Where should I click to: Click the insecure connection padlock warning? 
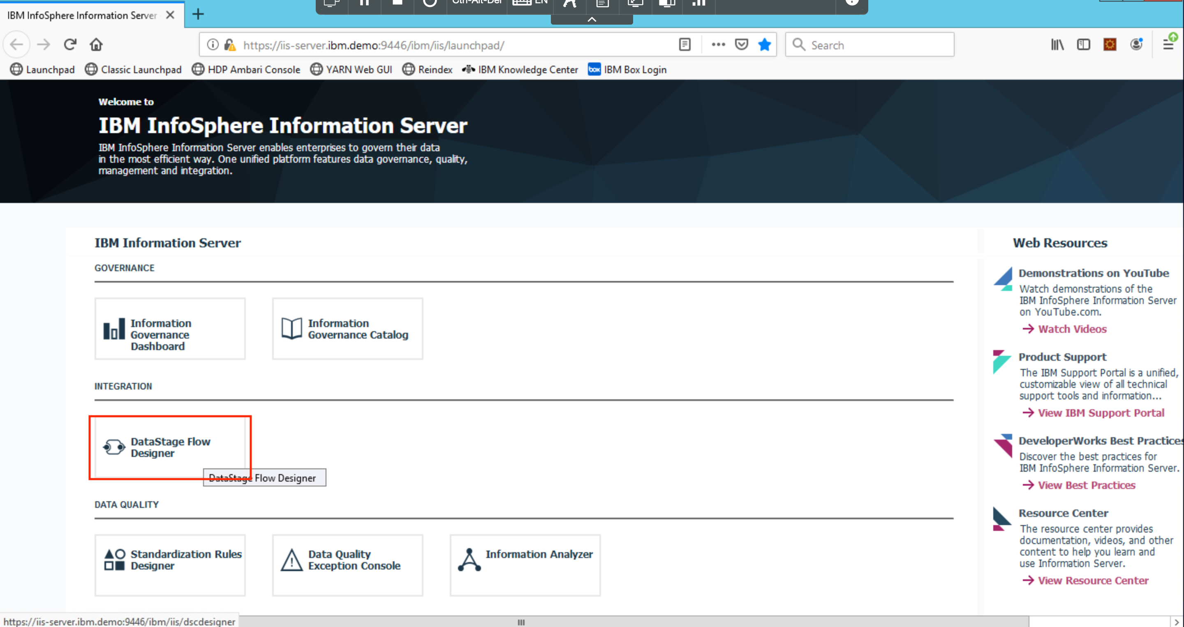pyautogui.click(x=230, y=44)
